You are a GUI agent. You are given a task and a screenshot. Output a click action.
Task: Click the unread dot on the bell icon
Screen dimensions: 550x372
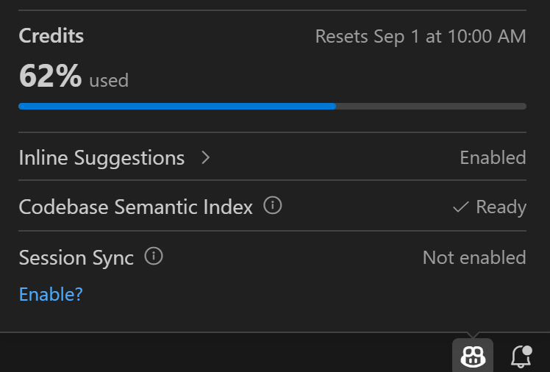[x=527, y=350]
